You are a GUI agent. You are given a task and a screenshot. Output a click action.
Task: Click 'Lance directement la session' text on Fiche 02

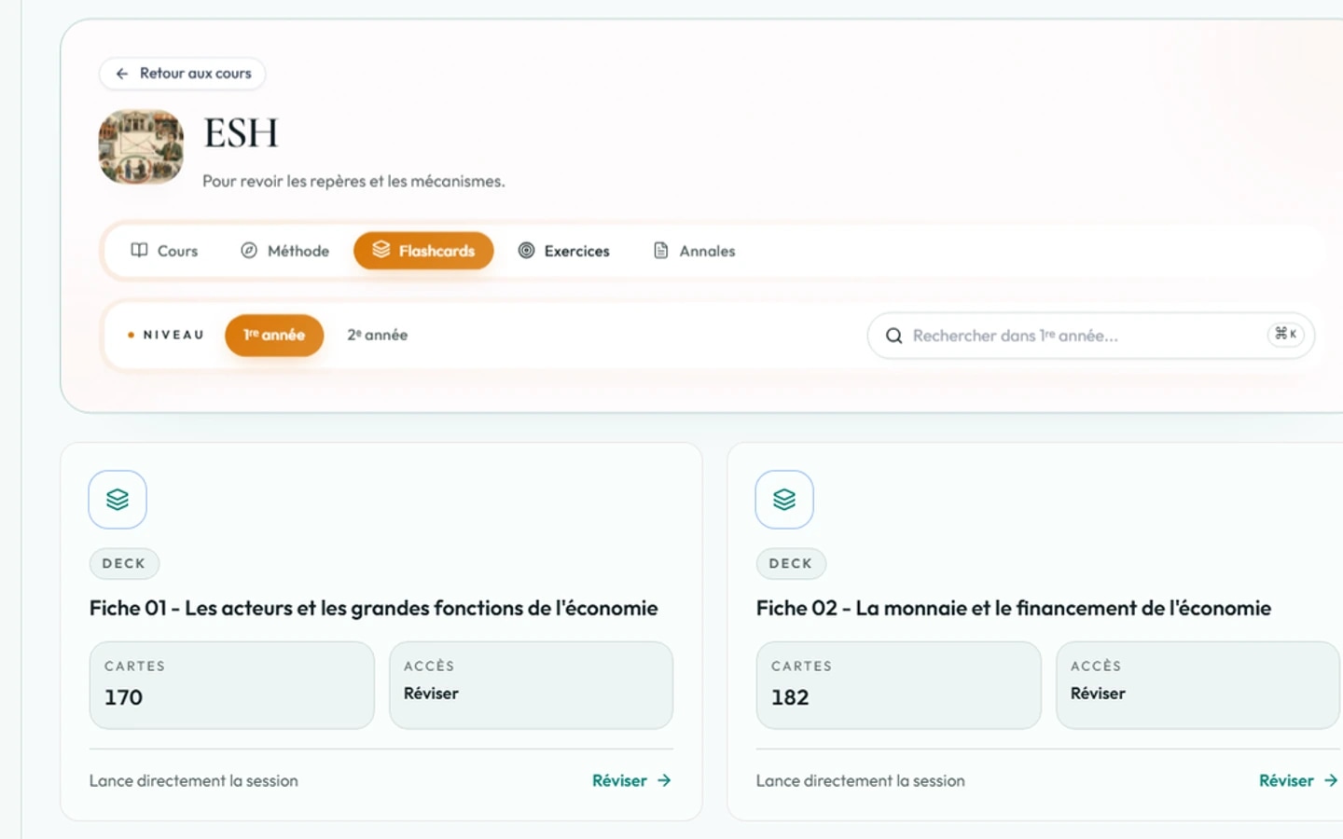(861, 781)
